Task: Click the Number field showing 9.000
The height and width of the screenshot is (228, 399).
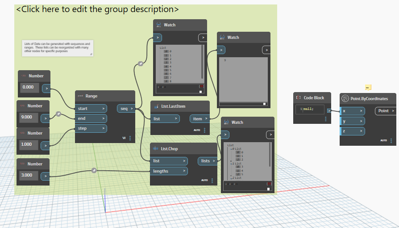Action: pos(29,117)
